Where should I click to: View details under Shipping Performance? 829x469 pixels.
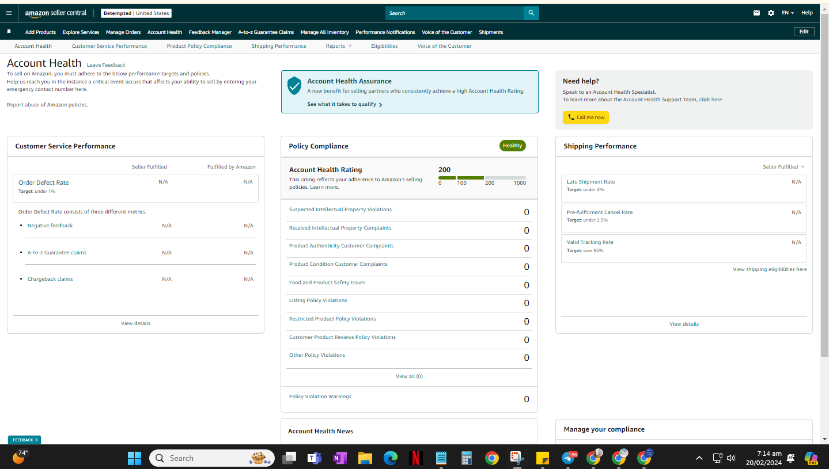click(x=684, y=324)
